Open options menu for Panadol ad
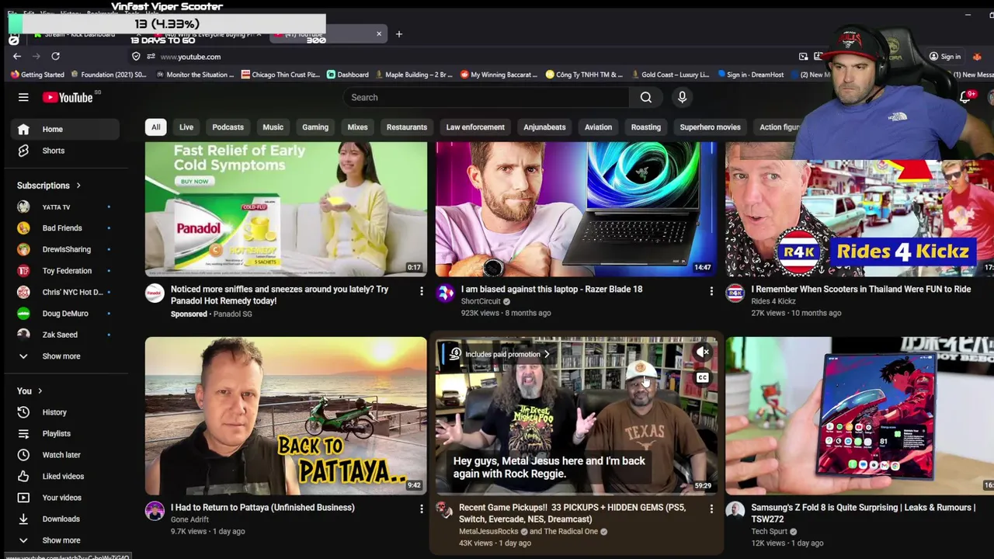This screenshot has width=994, height=559. [422, 290]
